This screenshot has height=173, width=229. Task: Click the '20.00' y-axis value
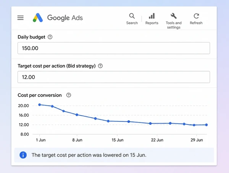click(x=23, y=106)
